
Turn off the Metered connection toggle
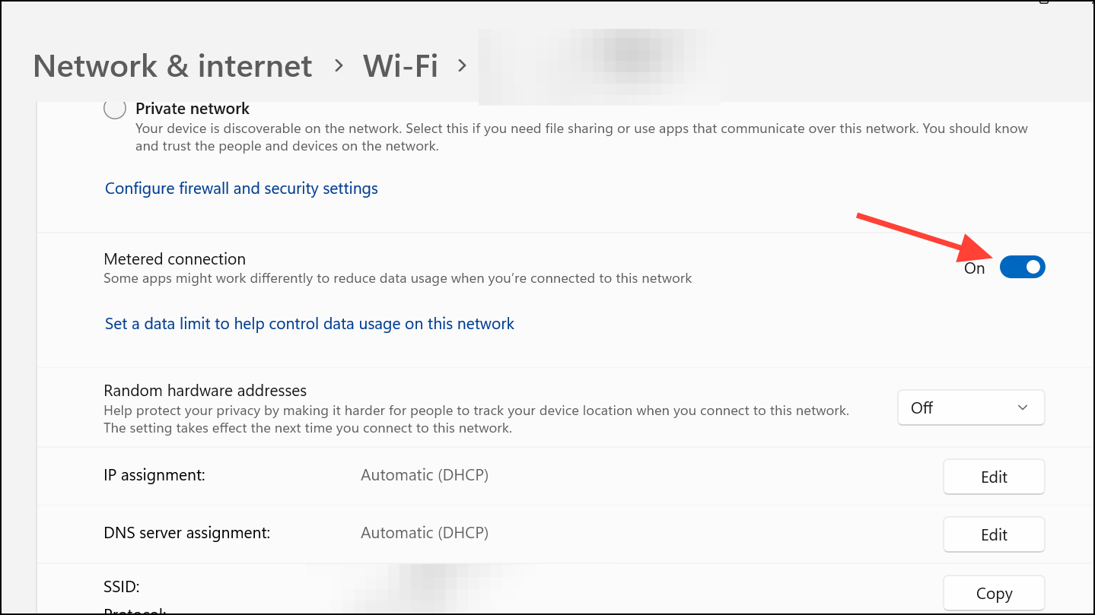pos(1022,268)
